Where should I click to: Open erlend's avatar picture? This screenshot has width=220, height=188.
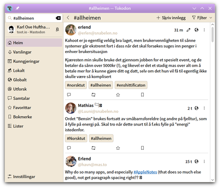71,30
